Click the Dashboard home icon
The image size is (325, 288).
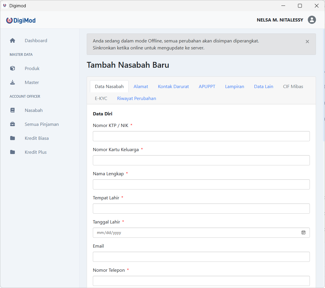click(13, 41)
